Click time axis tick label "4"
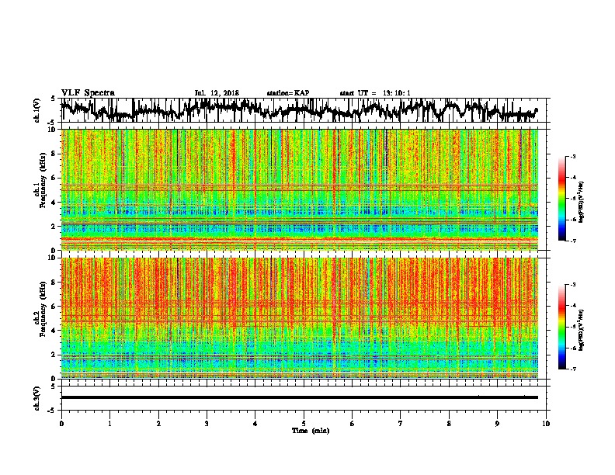Image resolution: width=615 pixels, height=475 pixels. click(x=255, y=424)
